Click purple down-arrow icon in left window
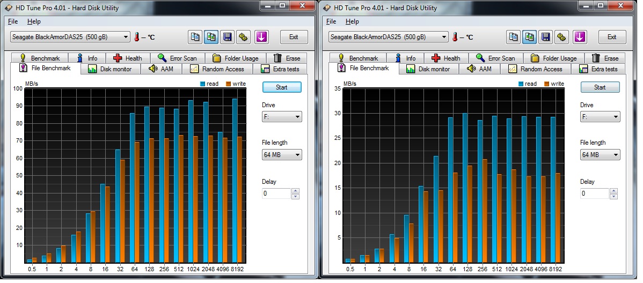The width and height of the screenshot is (643, 283). click(x=261, y=37)
